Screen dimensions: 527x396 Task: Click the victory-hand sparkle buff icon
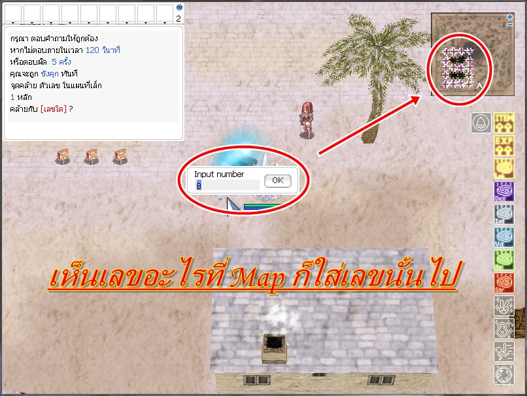click(504, 306)
